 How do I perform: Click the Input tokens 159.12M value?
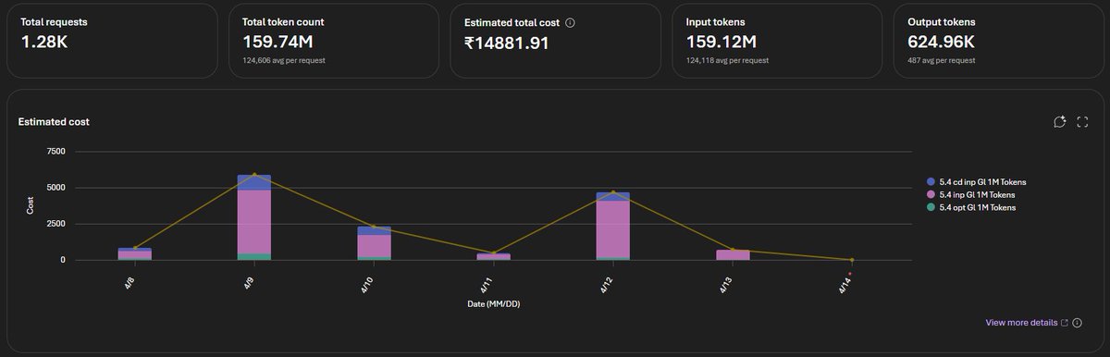tap(721, 42)
